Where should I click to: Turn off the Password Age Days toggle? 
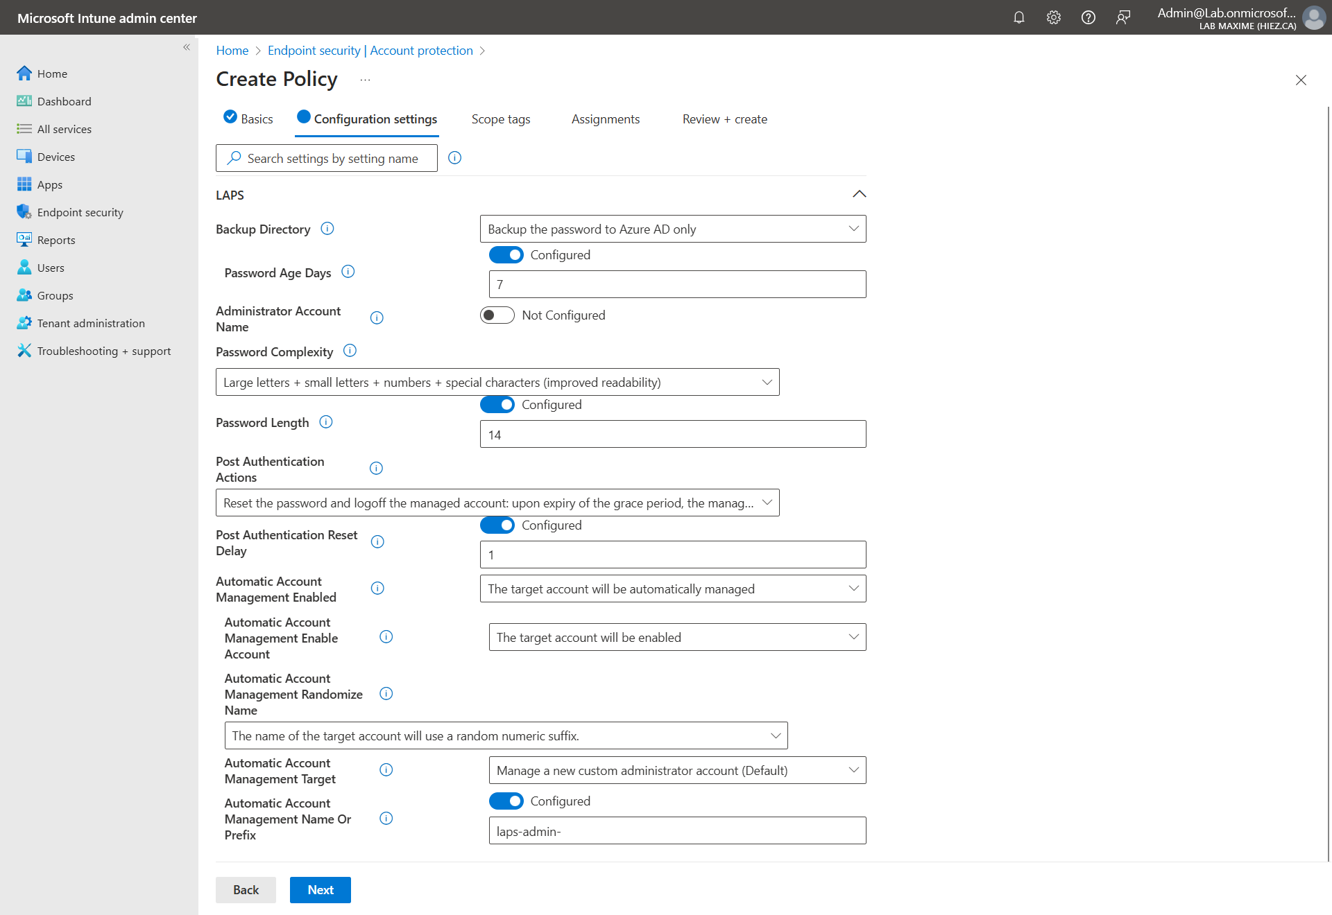point(506,255)
